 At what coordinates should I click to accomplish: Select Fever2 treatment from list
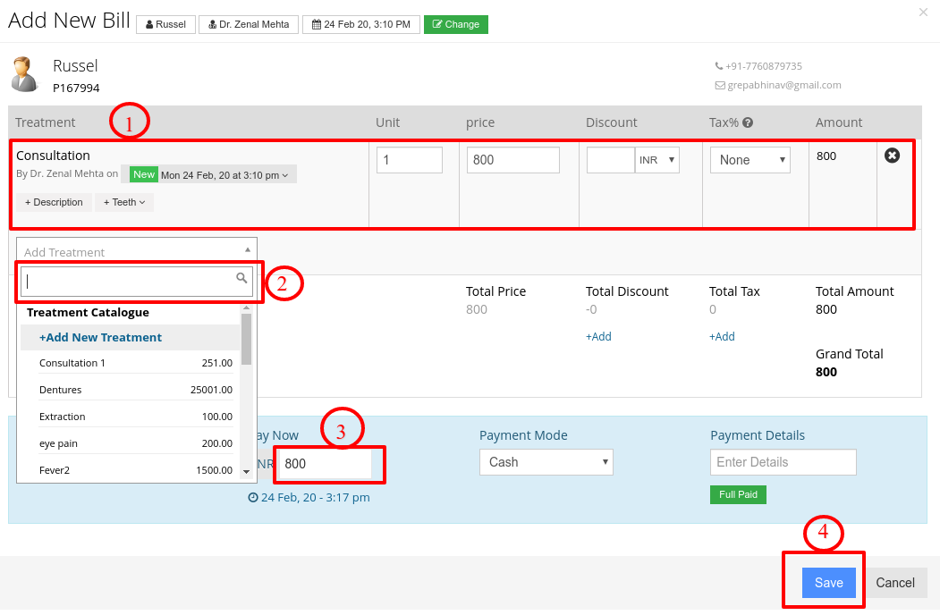pos(135,470)
